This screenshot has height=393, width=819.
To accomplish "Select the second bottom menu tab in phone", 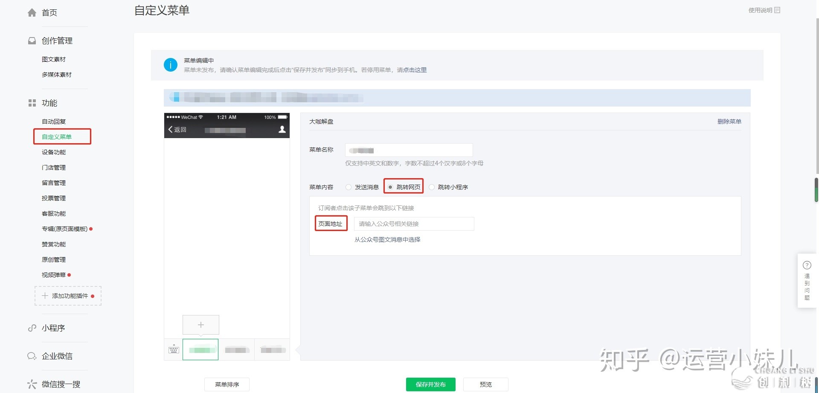I will (x=237, y=350).
